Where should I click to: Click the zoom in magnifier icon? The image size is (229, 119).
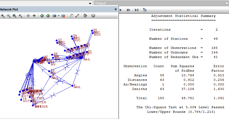click(x=3, y=16)
